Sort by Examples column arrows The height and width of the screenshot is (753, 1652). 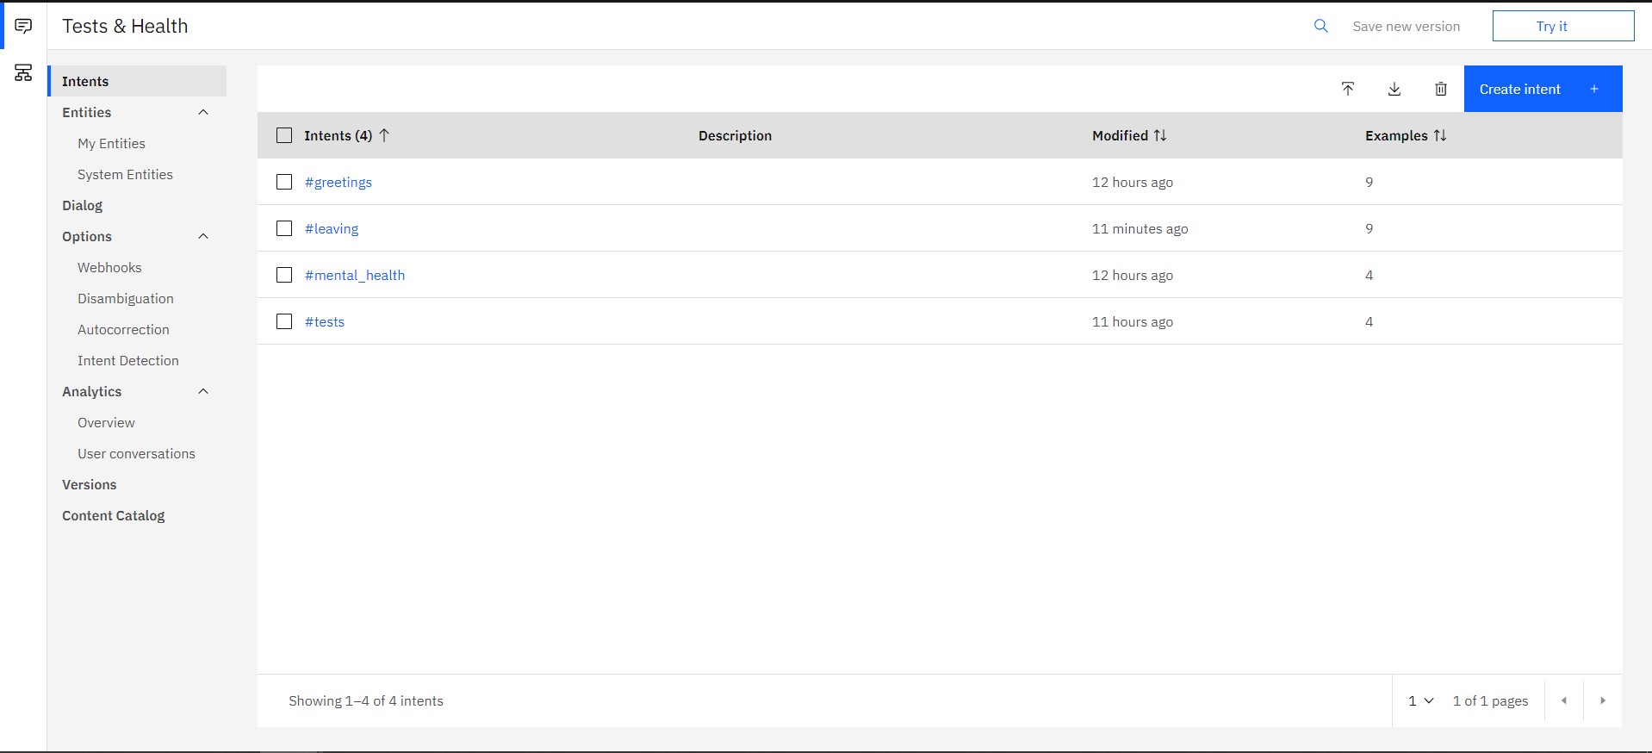coord(1439,135)
